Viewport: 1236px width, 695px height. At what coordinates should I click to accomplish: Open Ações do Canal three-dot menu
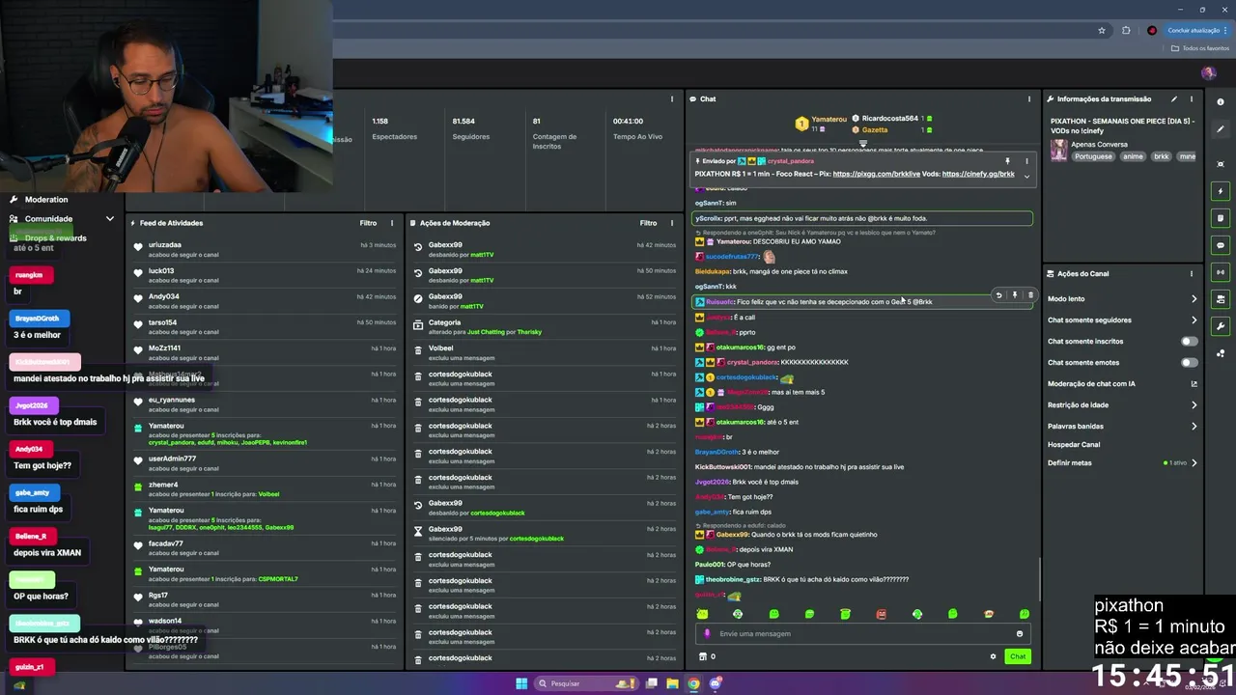coord(1192,273)
